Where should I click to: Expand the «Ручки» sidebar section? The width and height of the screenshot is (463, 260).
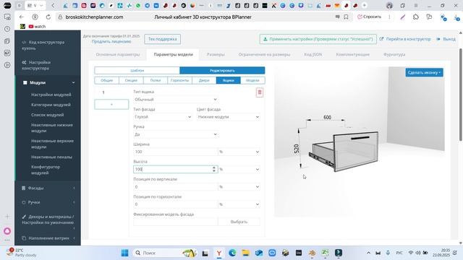point(48,202)
